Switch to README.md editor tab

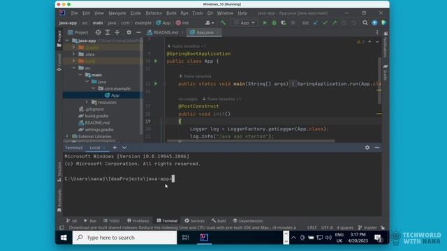165,33
